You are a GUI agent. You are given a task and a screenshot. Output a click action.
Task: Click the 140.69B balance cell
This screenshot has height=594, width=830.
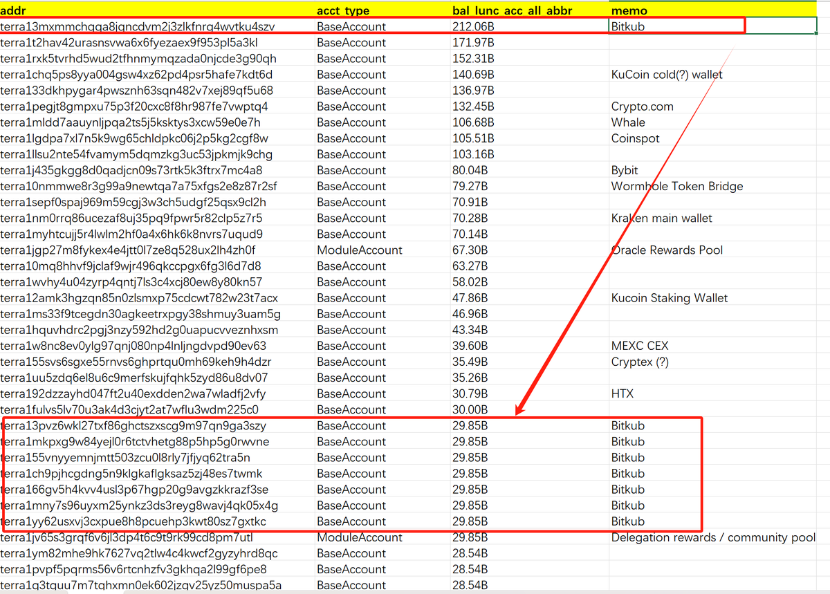529,74
